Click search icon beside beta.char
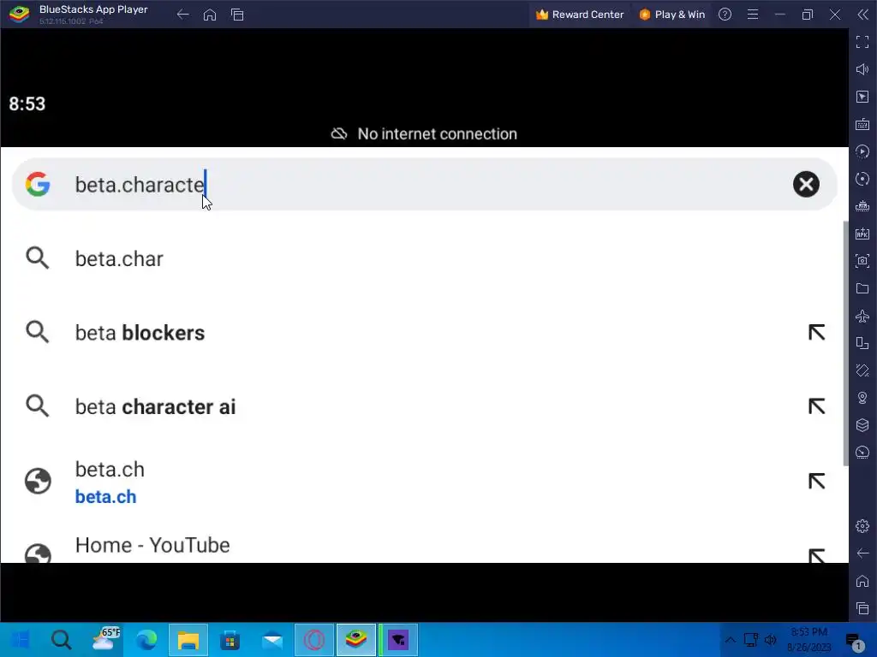 point(38,258)
